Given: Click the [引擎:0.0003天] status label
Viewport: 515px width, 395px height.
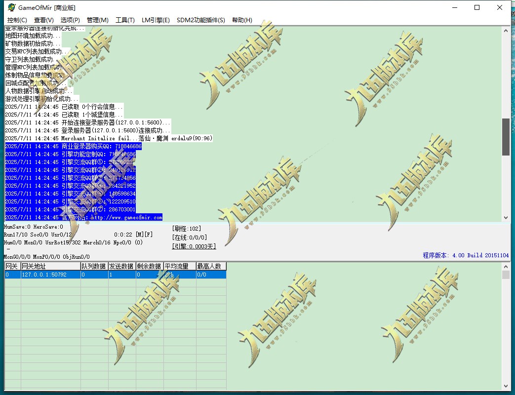Looking at the screenshot, I should (x=194, y=246).
